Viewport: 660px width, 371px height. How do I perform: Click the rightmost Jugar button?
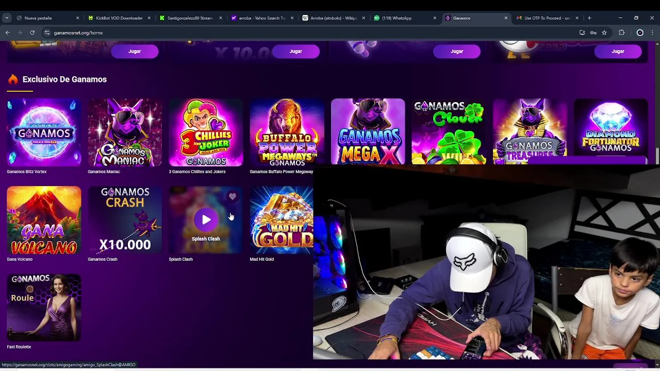point(618,51)
